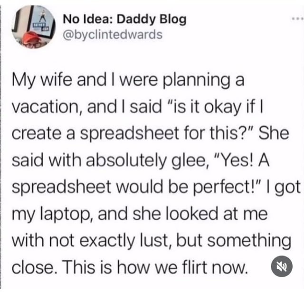Image resolution: width=304 pixels, height=292 pixels.
Task: Unmute the video with the speaker icon
Action: 282,266
